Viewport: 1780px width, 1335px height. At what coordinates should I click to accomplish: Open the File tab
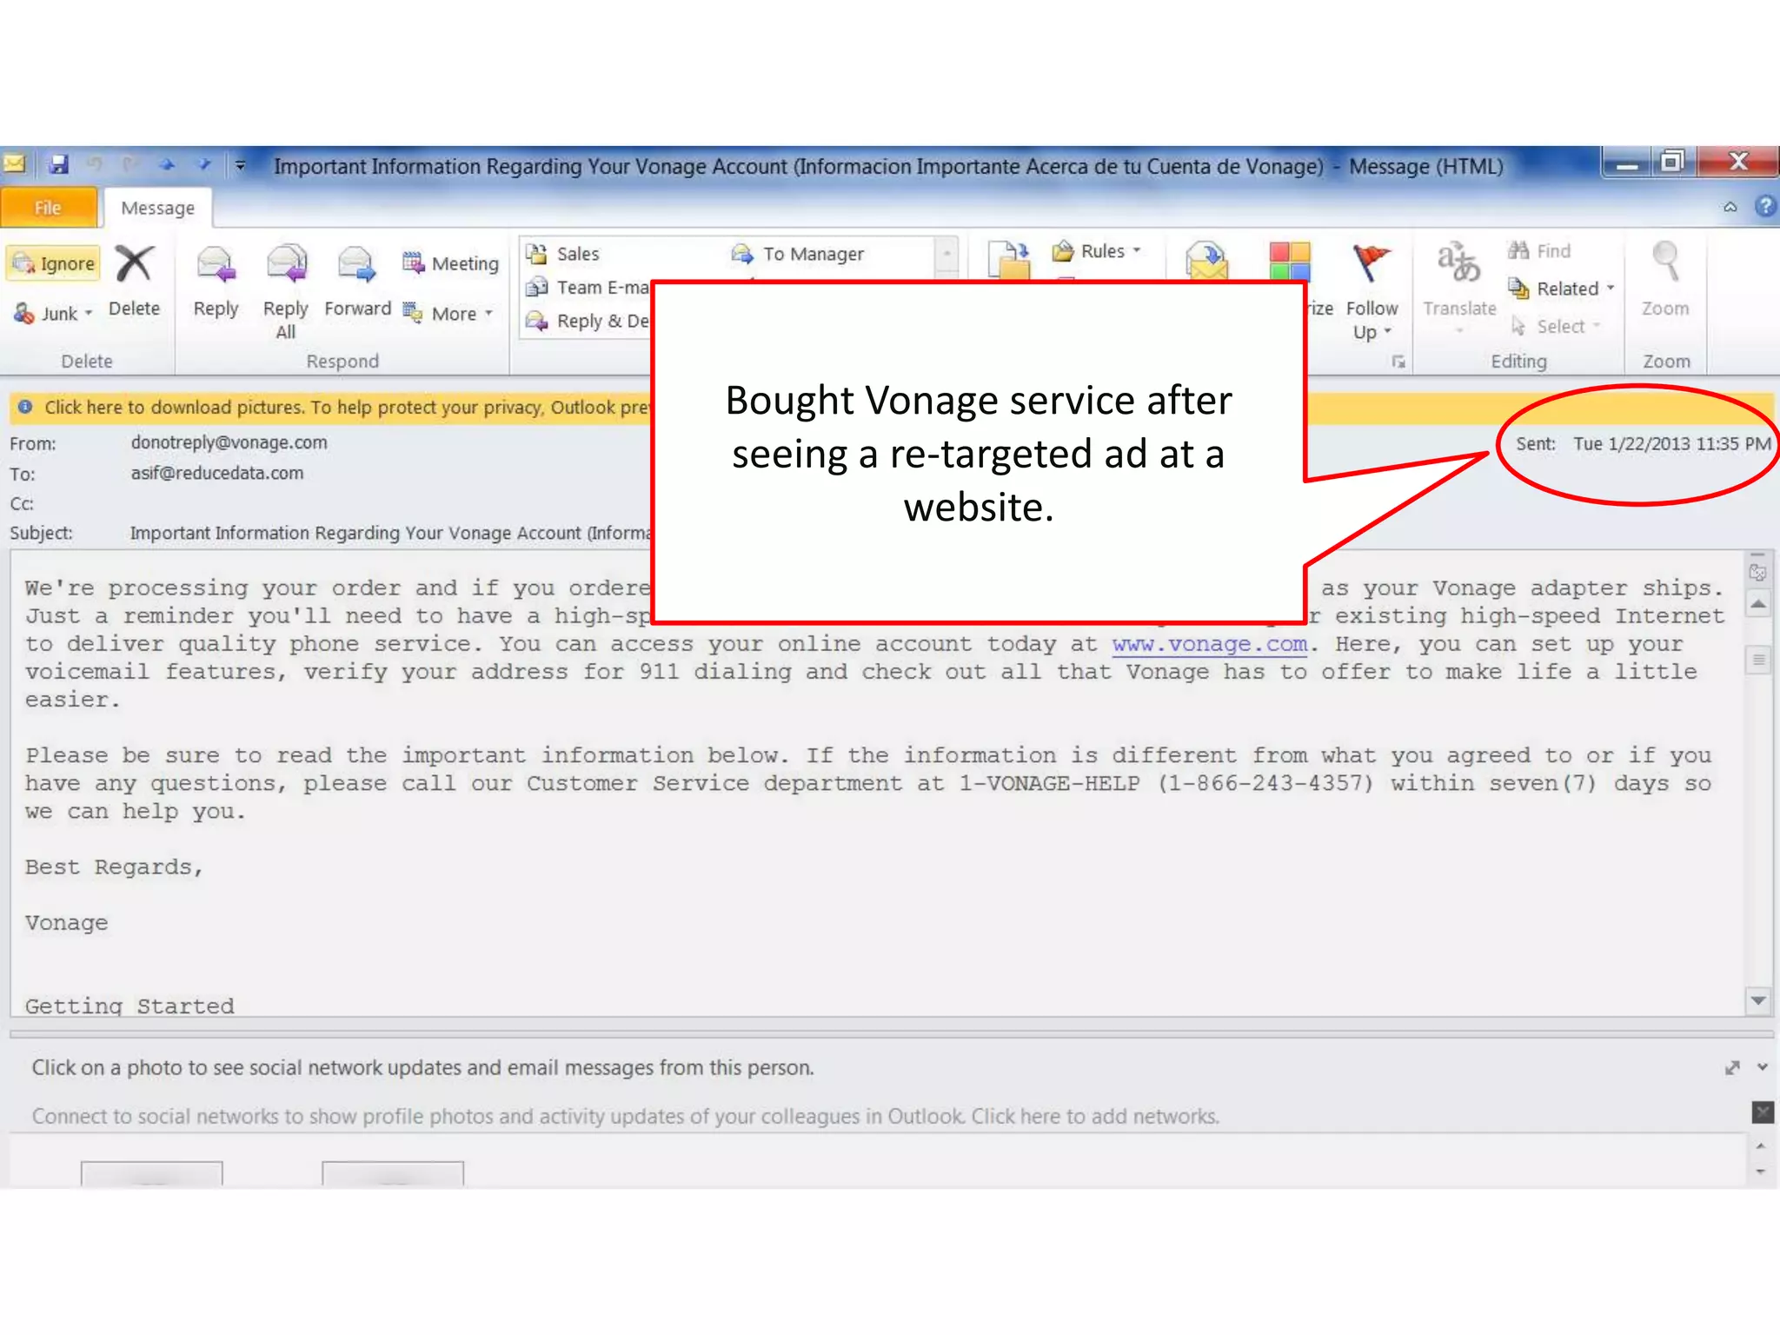point(48,209)
